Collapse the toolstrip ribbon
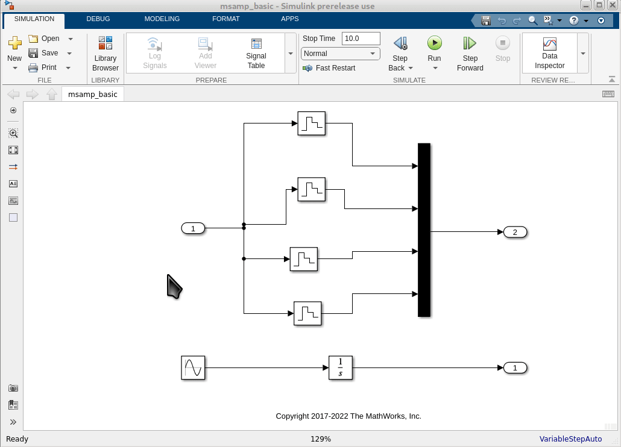This screenshot has height=447, width=621. (x=612, y=80)
